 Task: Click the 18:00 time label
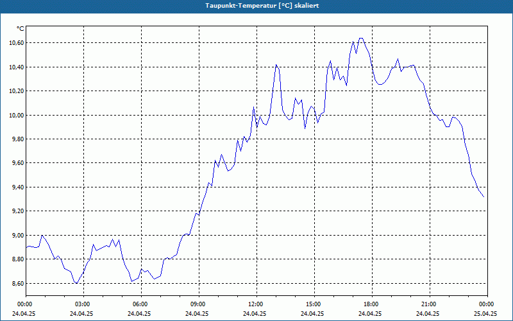[372, 304]
